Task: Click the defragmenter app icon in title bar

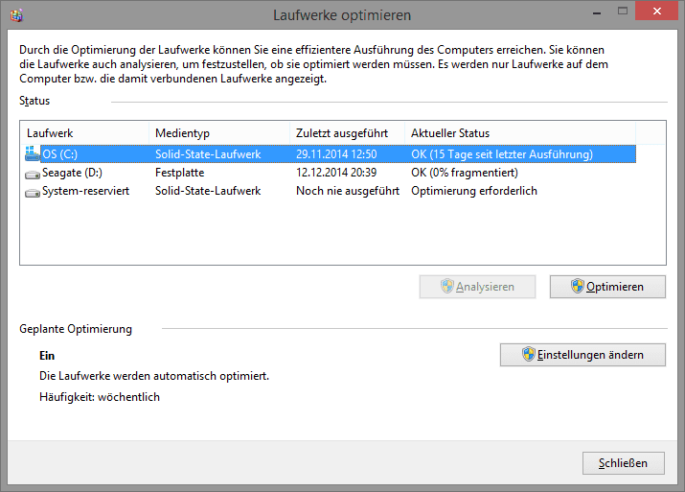Action: pos(16,15)
